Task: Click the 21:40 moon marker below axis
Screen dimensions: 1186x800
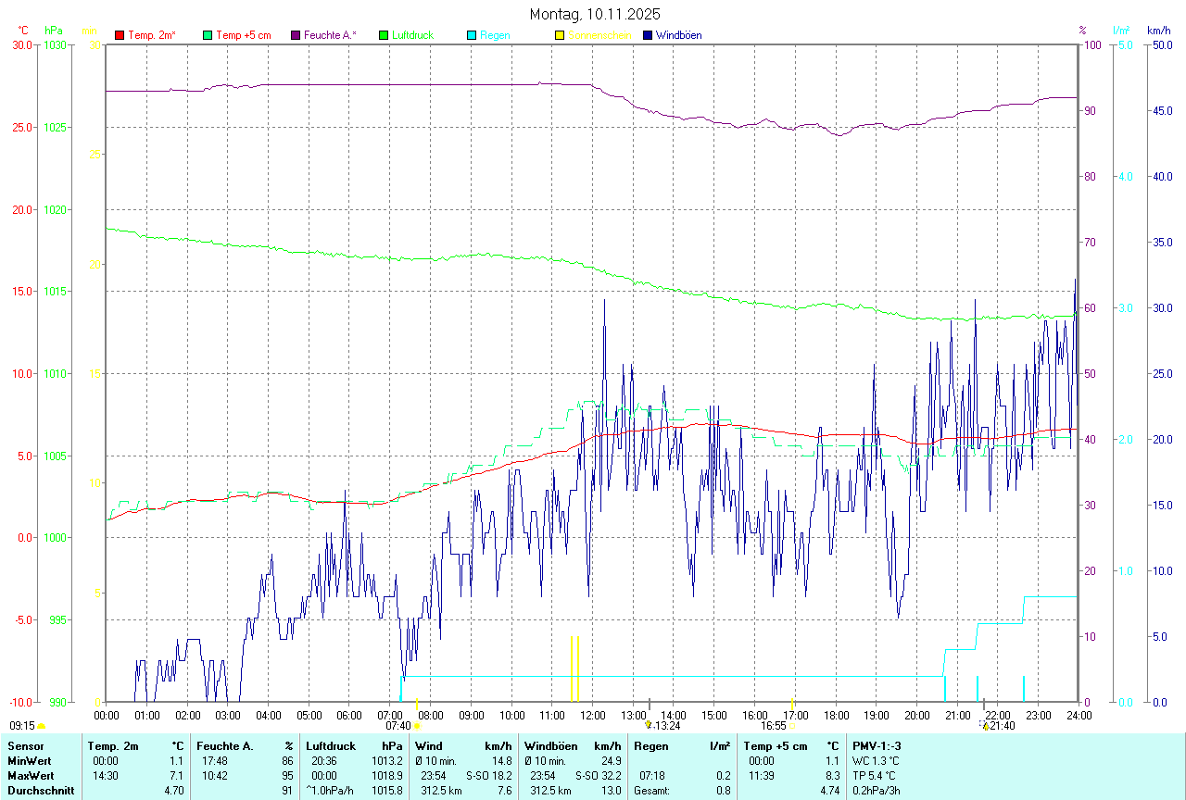Action: point(984,726)
